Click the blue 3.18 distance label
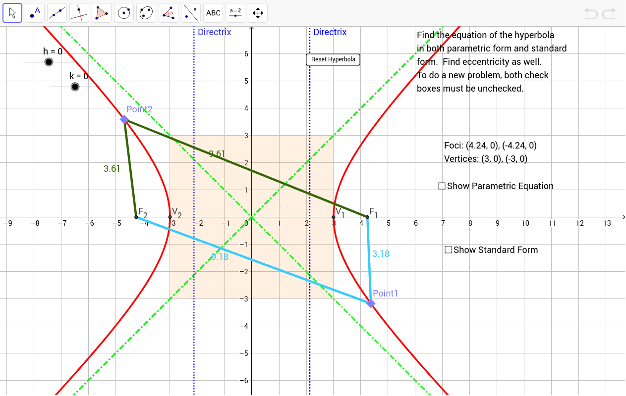This screenshot has height=396, width=626. [381, 254]
